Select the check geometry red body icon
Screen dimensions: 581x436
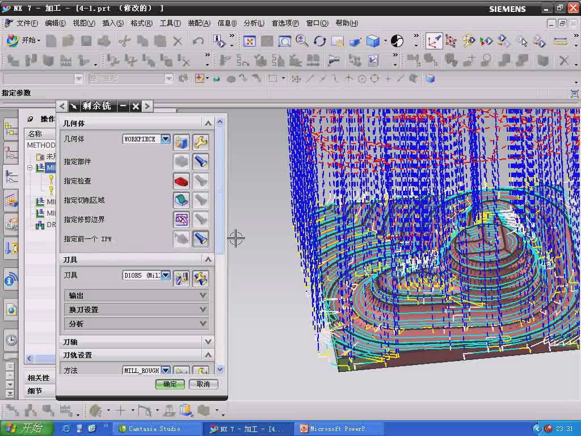pyautogui.click(x=181, y=181)
